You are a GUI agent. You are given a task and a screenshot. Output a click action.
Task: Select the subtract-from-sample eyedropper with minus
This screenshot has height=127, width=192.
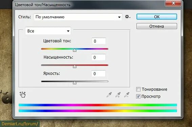(x=127, y=95)
